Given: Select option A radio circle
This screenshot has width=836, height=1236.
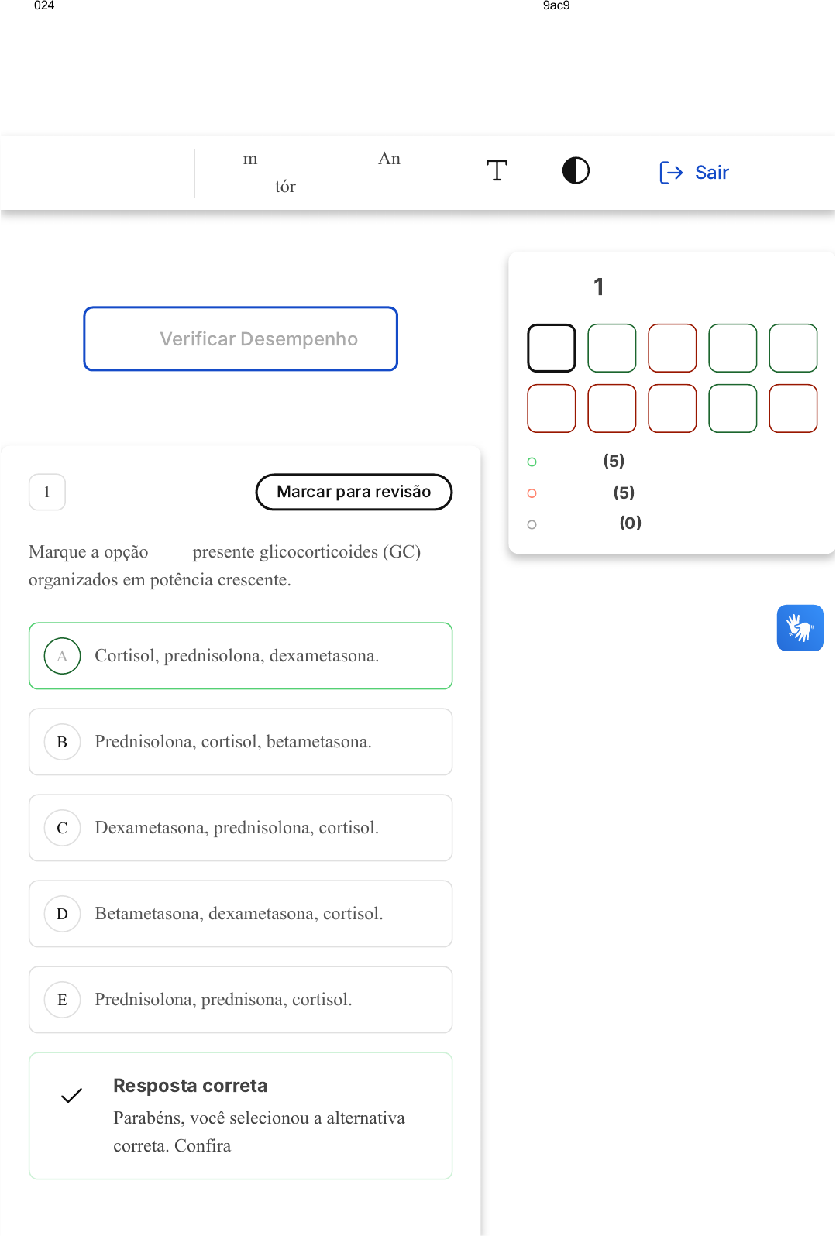Looking at the screenshot, I should point(62,656).
